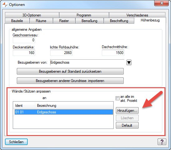Screen dimensions: 171x150
Task: Click the Hinzufügen... button
Action: [127, 111]
